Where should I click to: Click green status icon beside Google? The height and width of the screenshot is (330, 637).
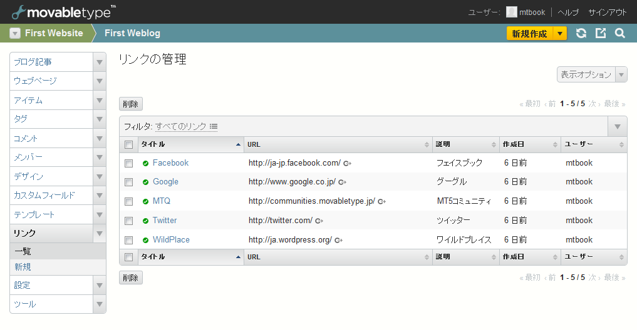tap(145, 182)
